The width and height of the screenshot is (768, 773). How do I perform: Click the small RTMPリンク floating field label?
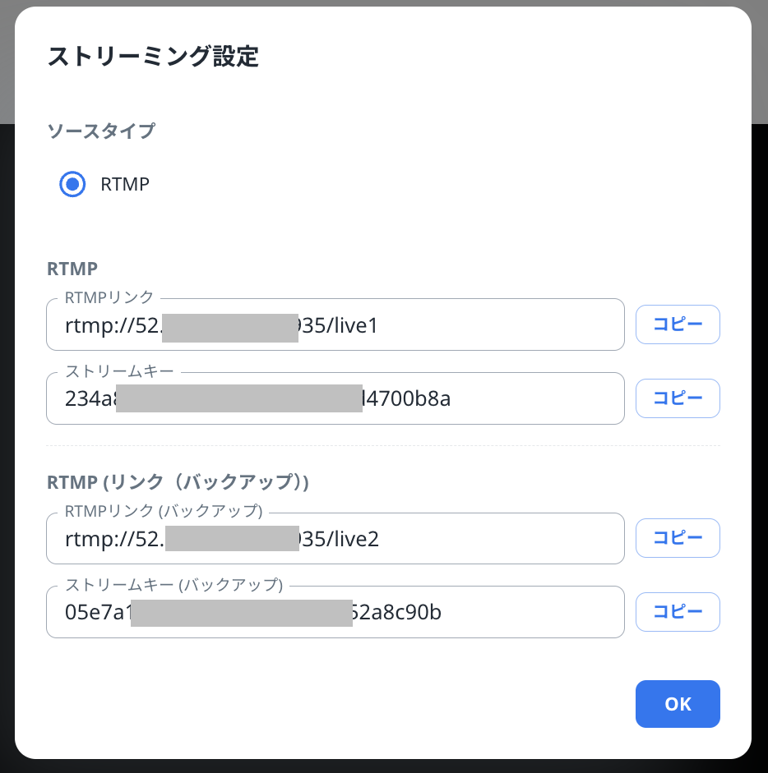tap(109, 297)
